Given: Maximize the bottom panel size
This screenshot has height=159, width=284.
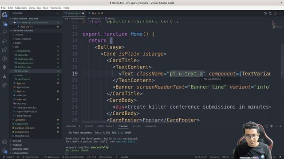Looking at the screenshot, I should [276, 126].
